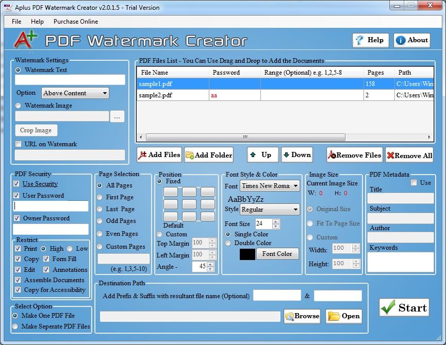
Task: Select sample2.pdf row in files list
Action: click(285, 95)
